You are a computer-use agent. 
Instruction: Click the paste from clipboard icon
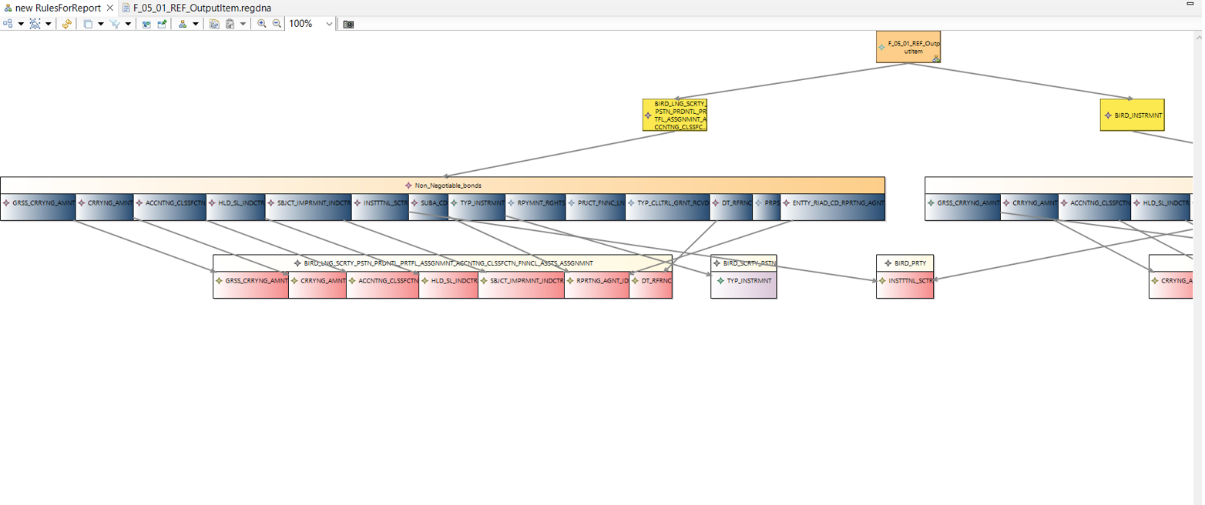(230, 24)
